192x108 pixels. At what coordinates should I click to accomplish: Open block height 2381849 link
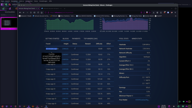(x=65, y=94)
